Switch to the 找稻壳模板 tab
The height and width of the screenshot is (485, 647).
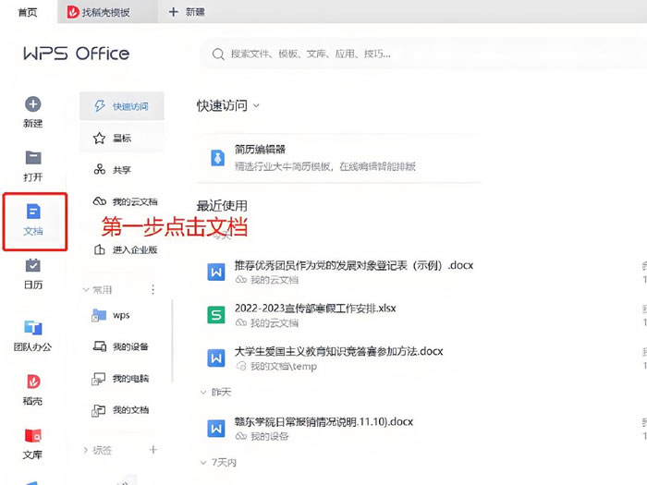point(106,12)
